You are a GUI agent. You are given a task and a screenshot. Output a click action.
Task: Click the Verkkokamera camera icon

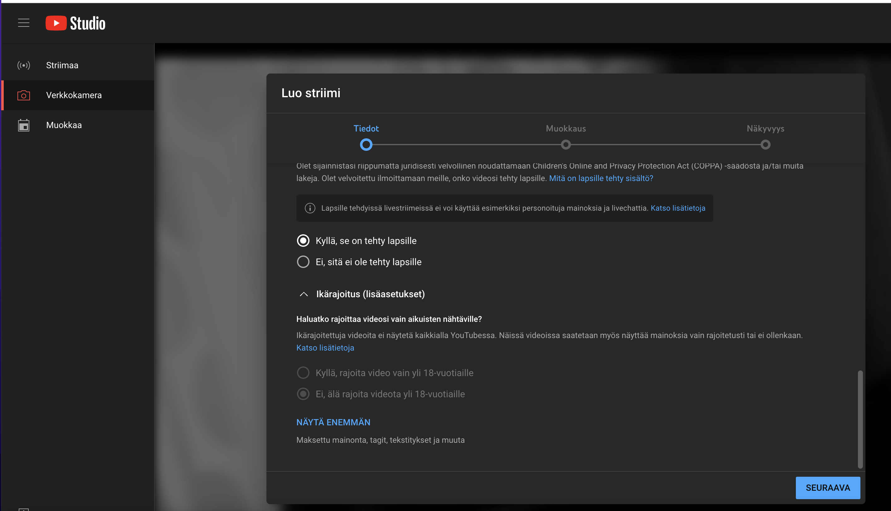click(x=23, y=95)
